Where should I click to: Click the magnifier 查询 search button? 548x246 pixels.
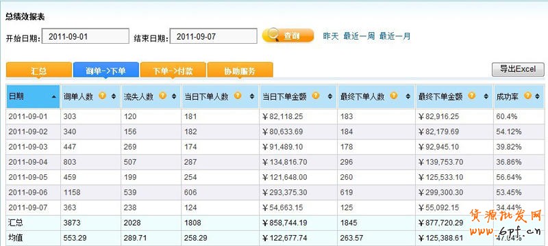tap(288, 36)
